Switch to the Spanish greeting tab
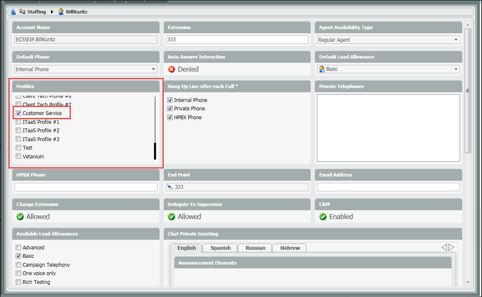 [x=220, y=248]
